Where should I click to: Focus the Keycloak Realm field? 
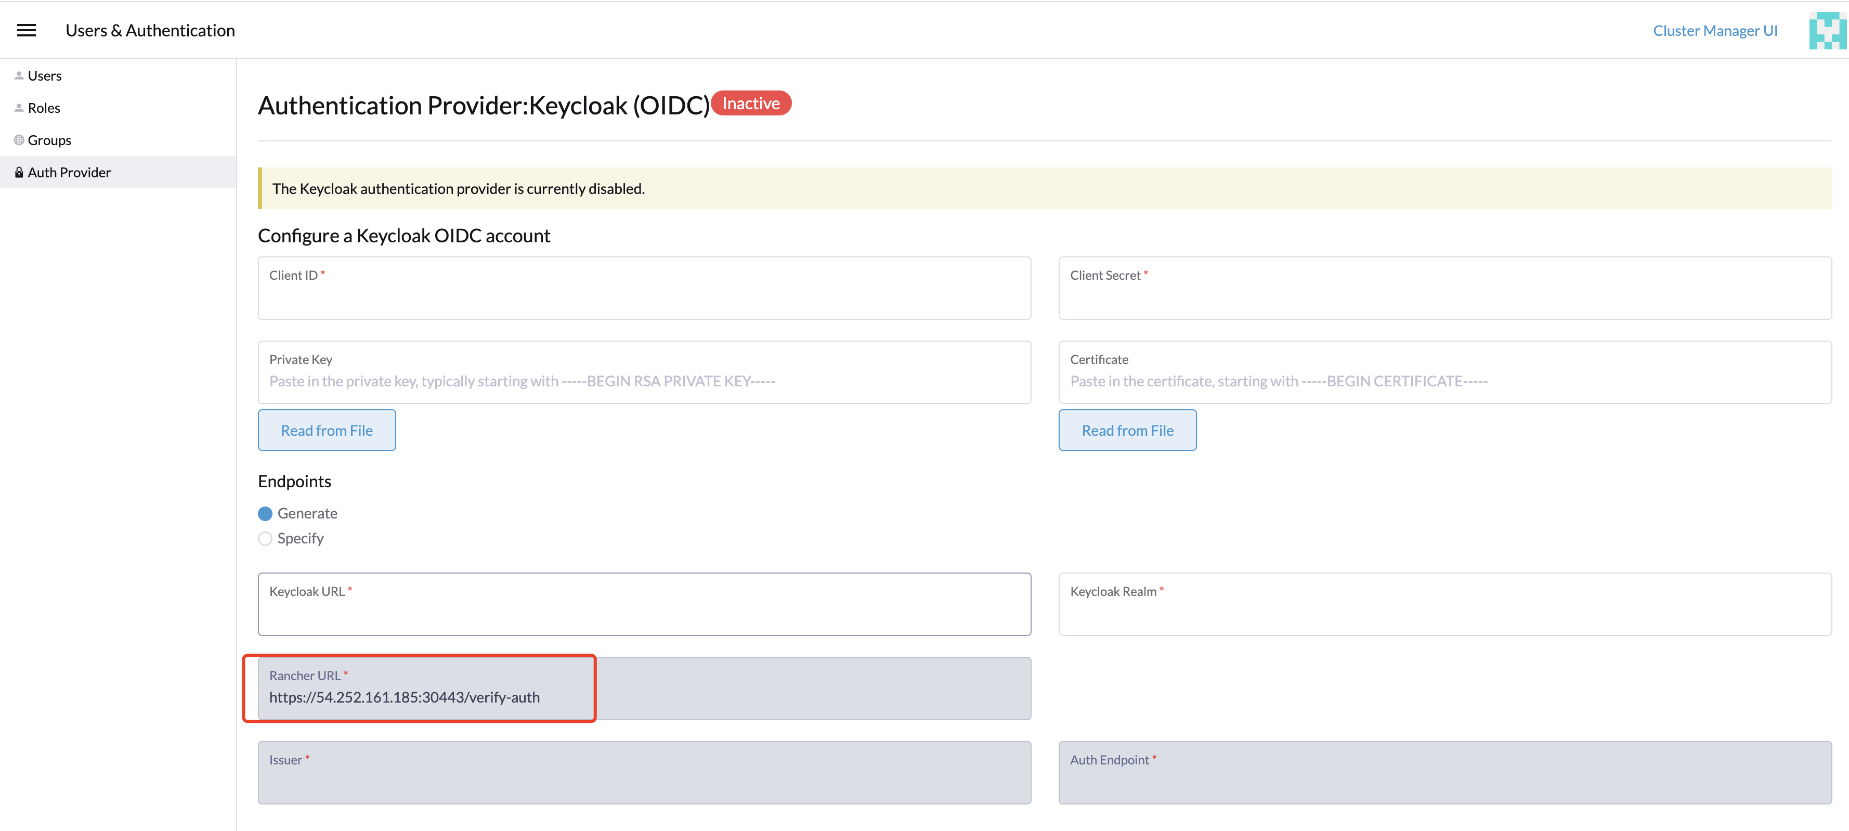[1445, 604]
